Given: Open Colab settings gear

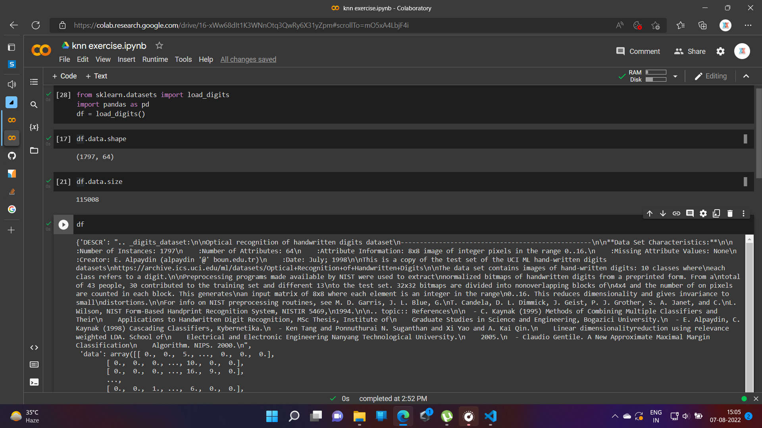Looking at the screenshot, I should click(720, 52).
